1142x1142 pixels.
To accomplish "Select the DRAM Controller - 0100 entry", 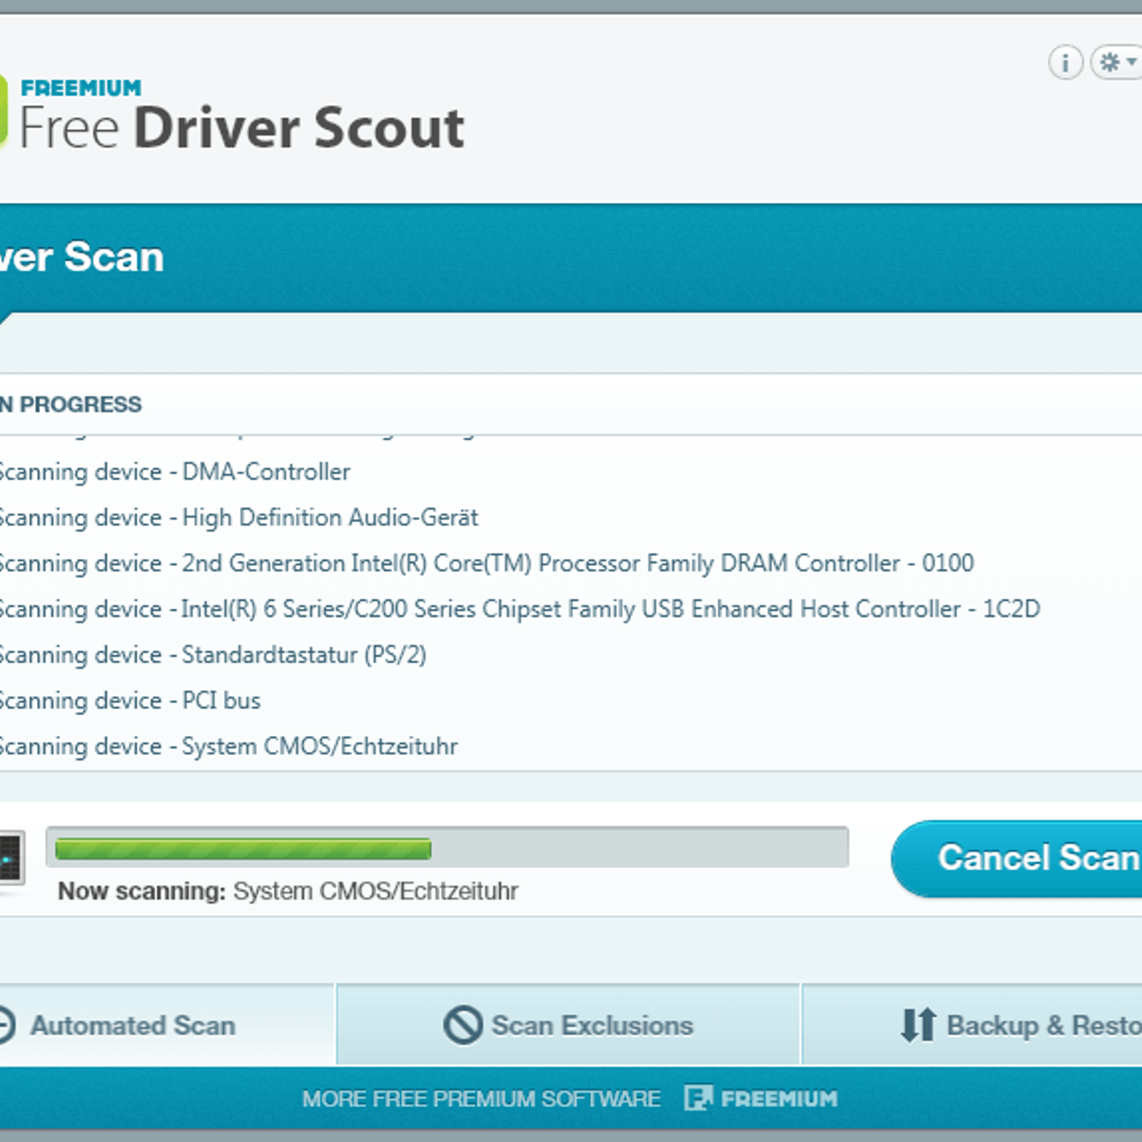I will pyautogui.click(x=487, y=563).
